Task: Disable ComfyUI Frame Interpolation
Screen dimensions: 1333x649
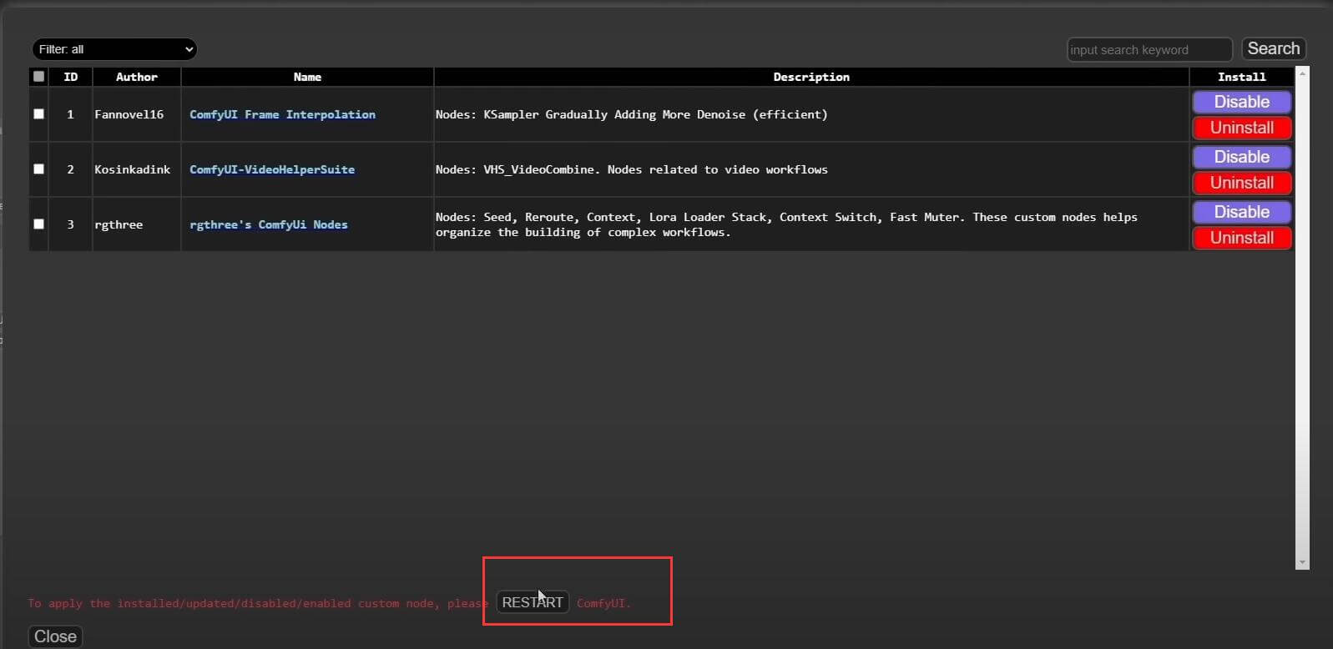Action: [1242, 102]
